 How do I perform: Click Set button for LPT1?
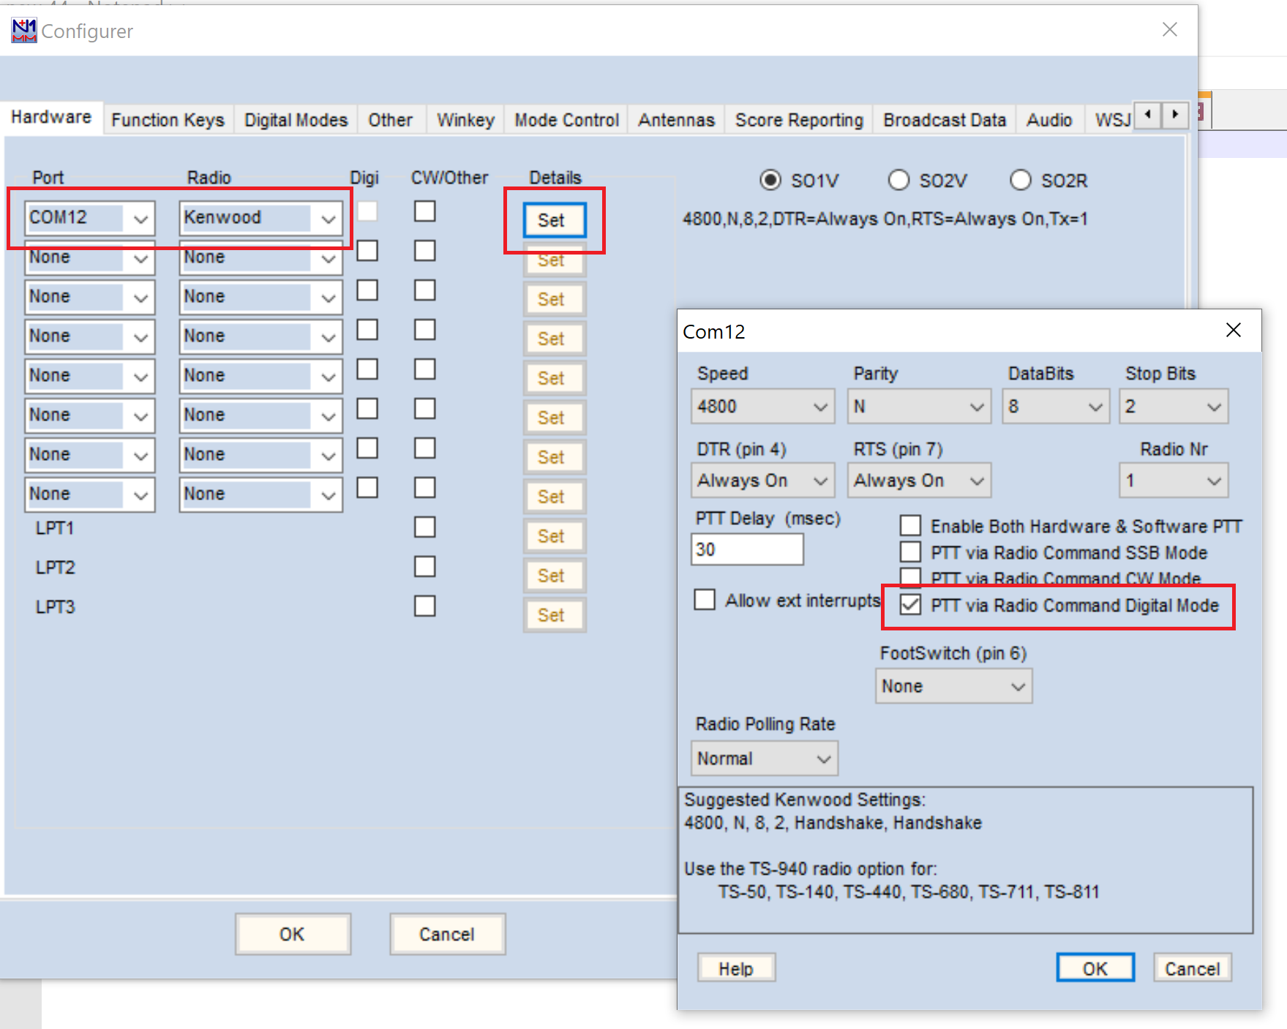tap(554, 536)
